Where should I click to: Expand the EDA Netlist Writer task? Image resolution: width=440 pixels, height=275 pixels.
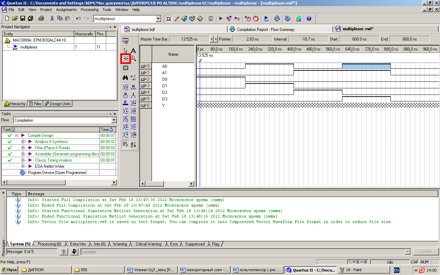point(23,166)
